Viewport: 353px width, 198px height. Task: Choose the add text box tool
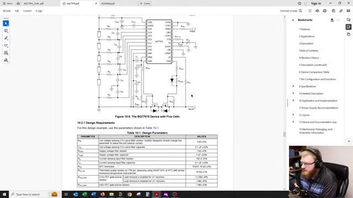coord(6,53)
